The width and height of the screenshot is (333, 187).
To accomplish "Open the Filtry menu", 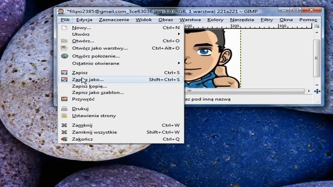I will (267, 20).
